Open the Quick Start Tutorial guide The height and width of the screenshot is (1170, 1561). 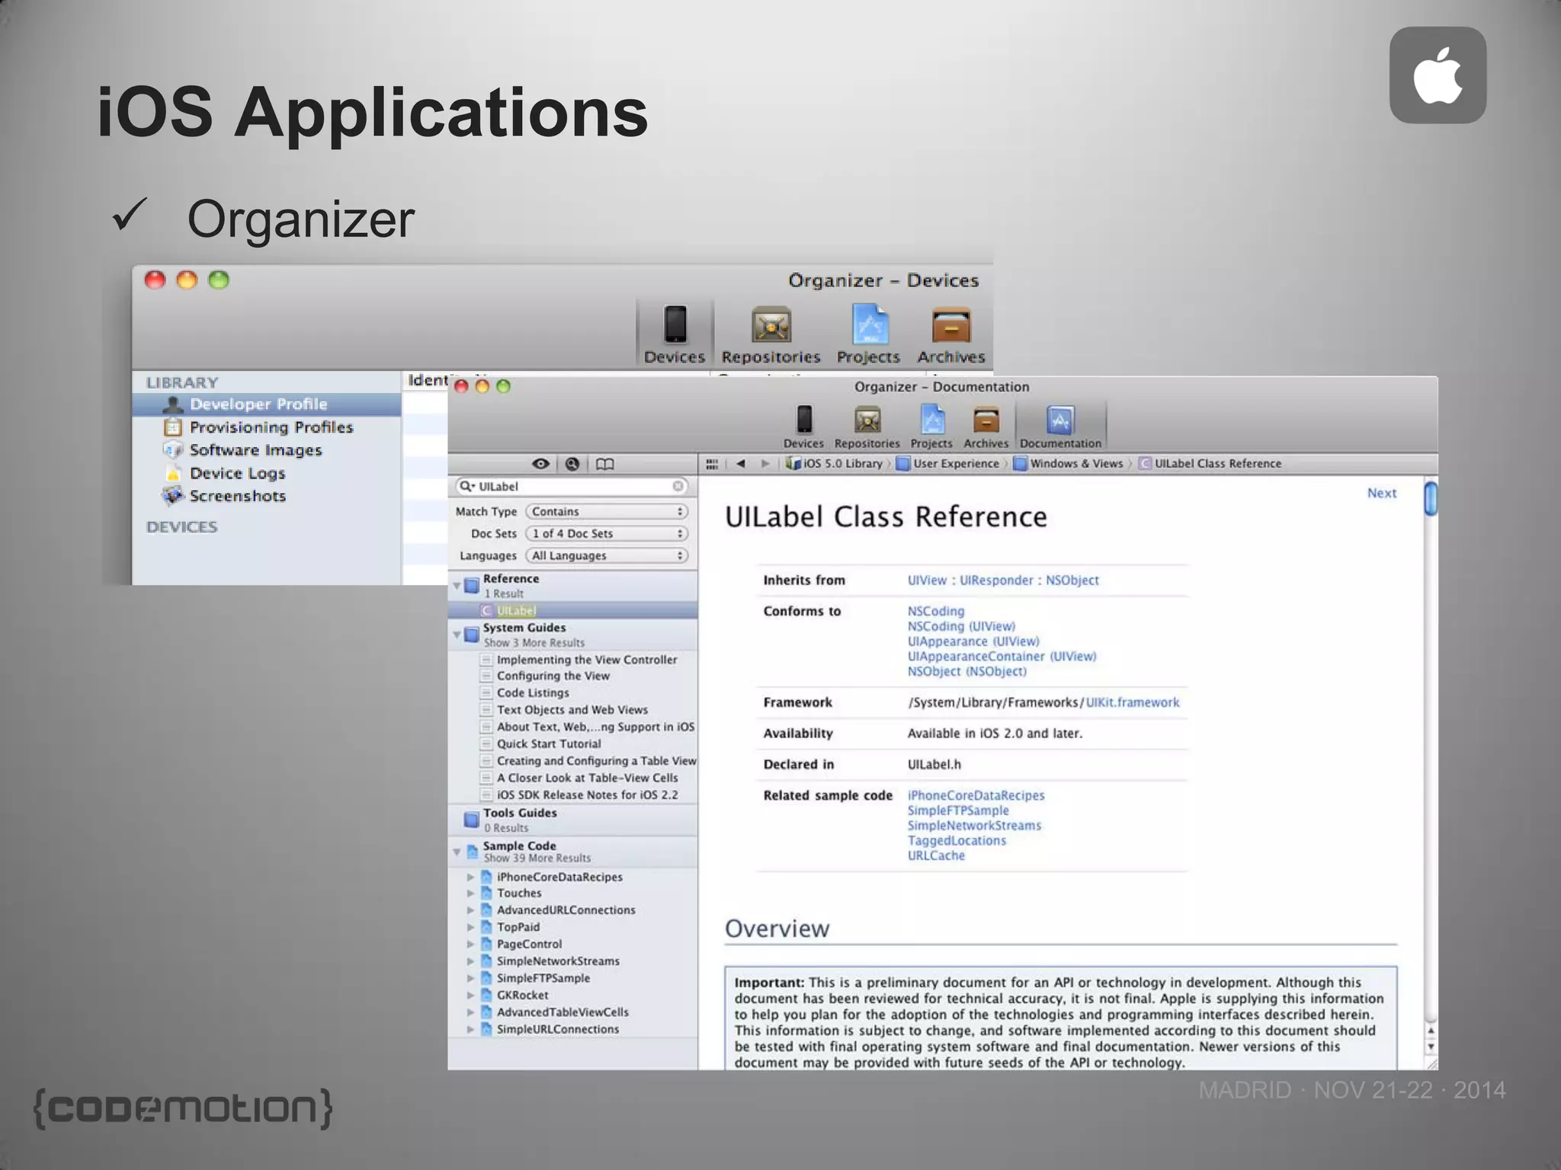549,744
